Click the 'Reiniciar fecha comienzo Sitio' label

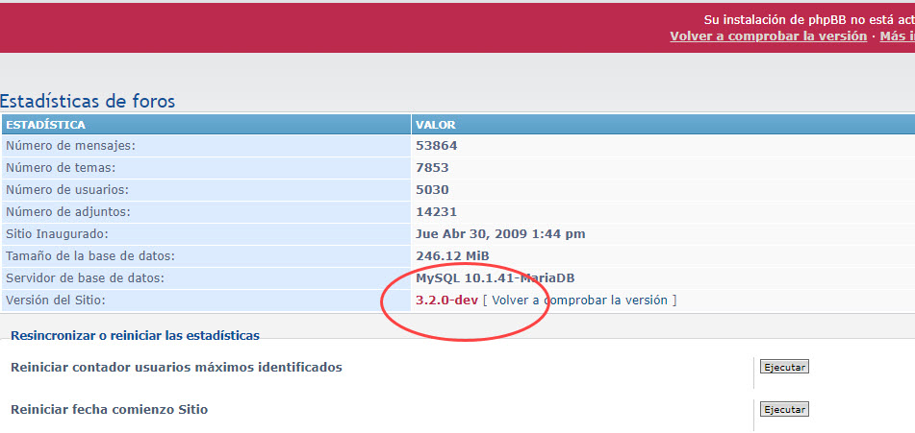coord(109,409)
